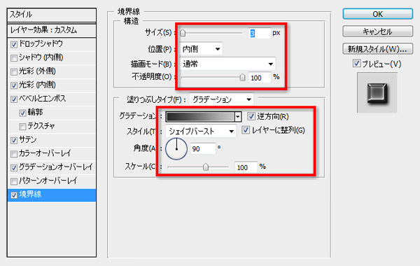Toggle the サテン checkbox

[x=14, y=140]
